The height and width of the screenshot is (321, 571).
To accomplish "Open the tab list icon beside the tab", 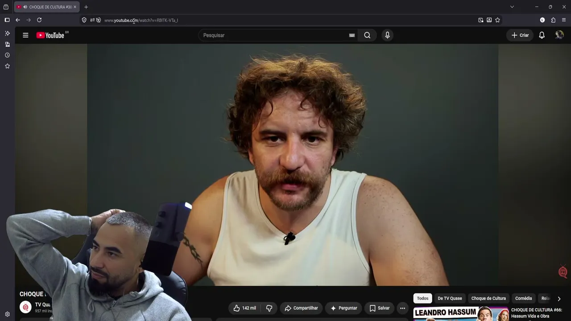I will (6, 7).
